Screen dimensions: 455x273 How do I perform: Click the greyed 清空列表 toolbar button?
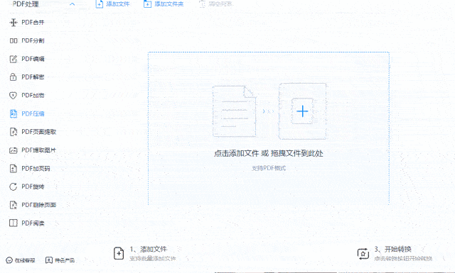pos(215,4)
